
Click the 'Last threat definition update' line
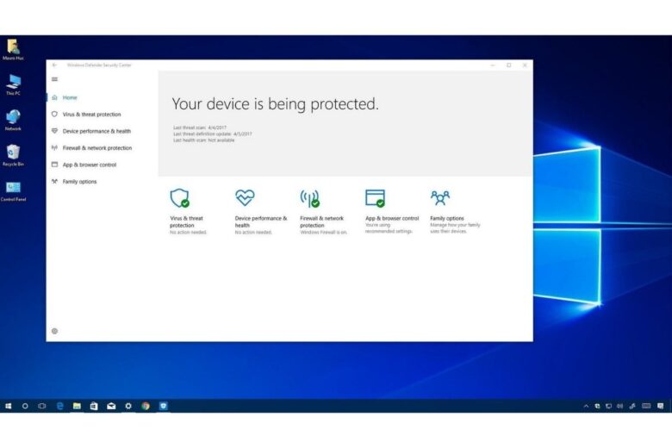tap(213, 134)
